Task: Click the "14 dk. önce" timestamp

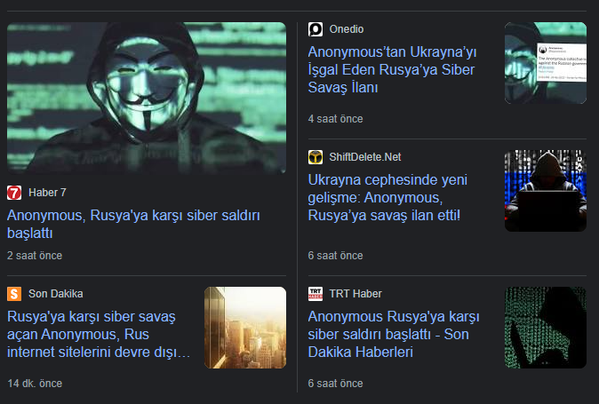Action: 35,384
